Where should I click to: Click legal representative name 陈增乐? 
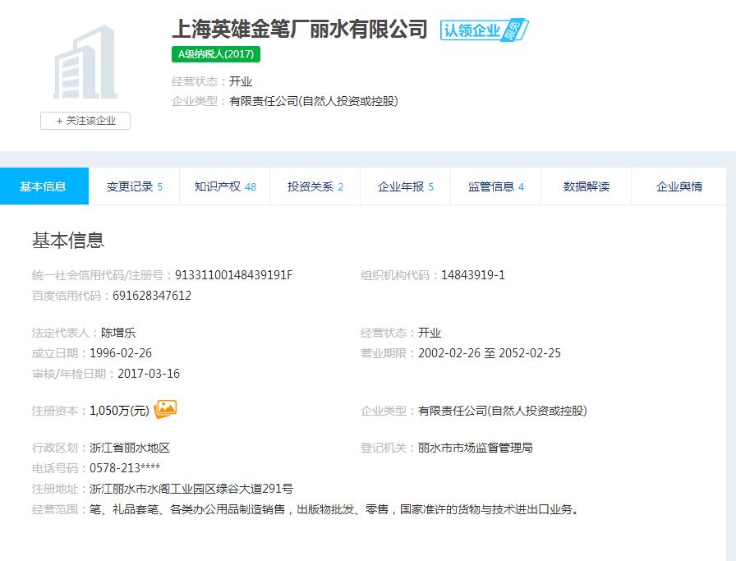118,333
